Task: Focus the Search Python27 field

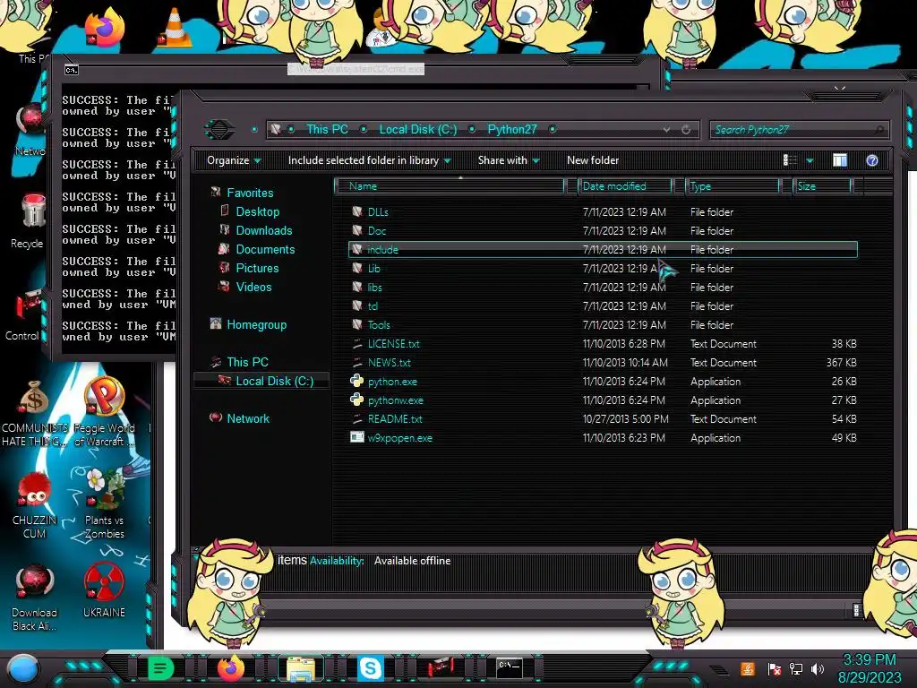Action: point(799,130)
